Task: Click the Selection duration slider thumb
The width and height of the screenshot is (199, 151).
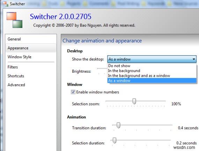Action: pos(115,140)
